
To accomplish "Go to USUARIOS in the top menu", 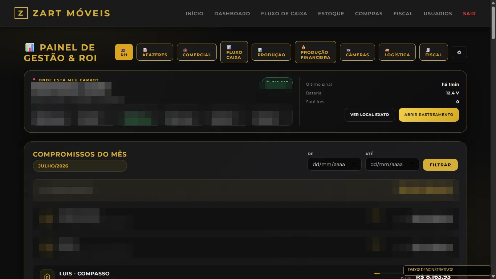I will [x=438, y=13].
